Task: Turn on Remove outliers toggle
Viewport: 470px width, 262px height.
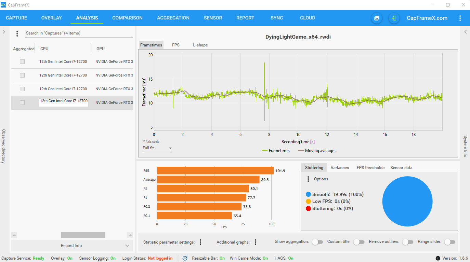Action: [x=408, y=242]
